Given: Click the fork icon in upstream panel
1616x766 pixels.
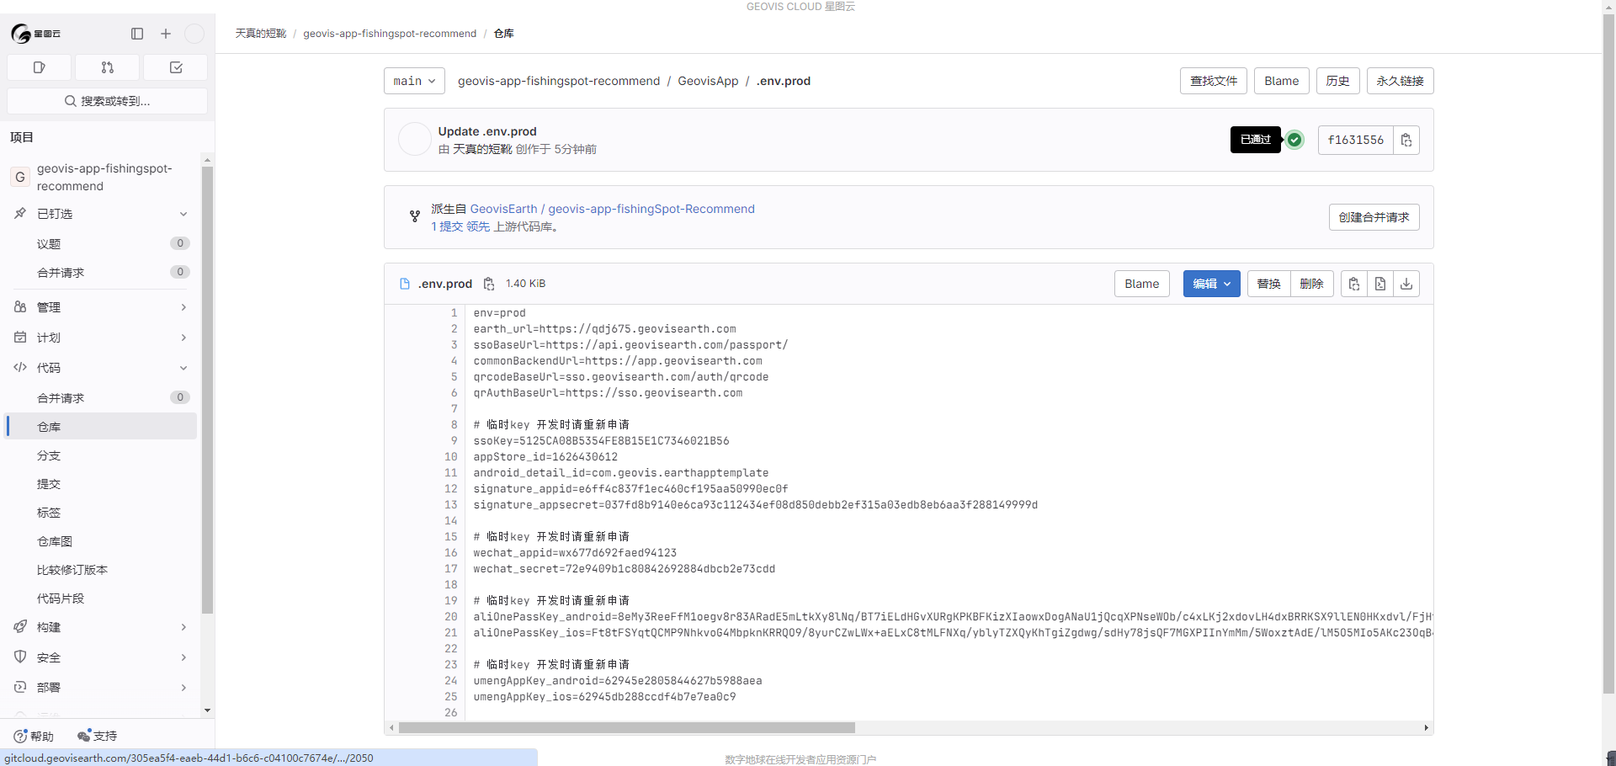Looking at the screenshot, I should (415, 216).
